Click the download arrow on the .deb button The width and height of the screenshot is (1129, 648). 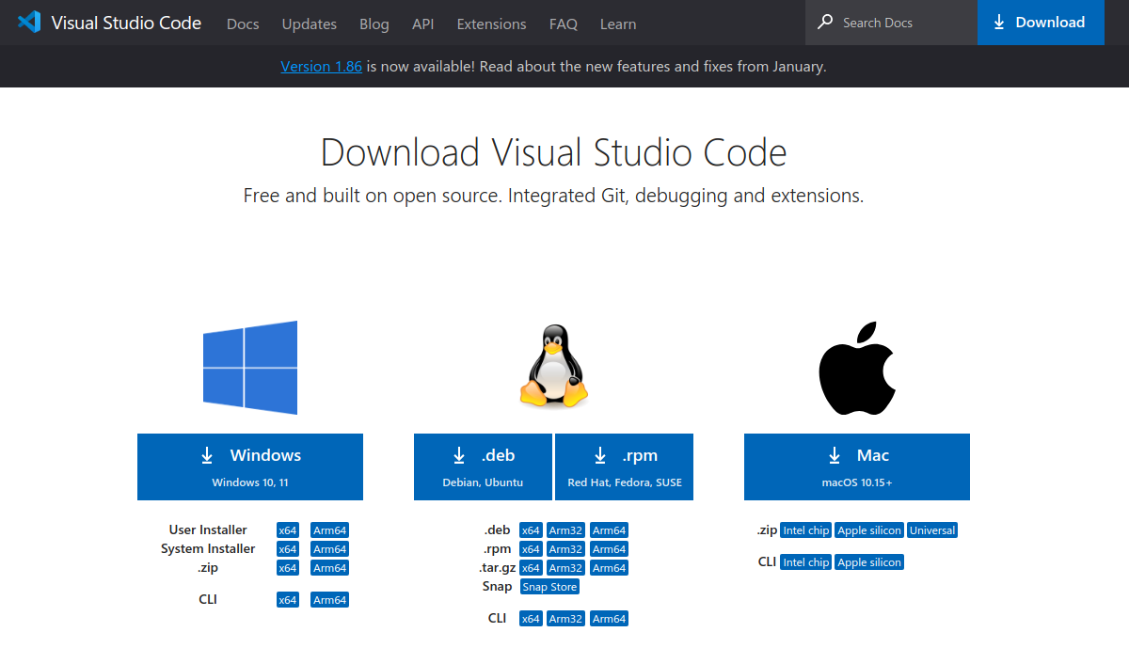458,455
